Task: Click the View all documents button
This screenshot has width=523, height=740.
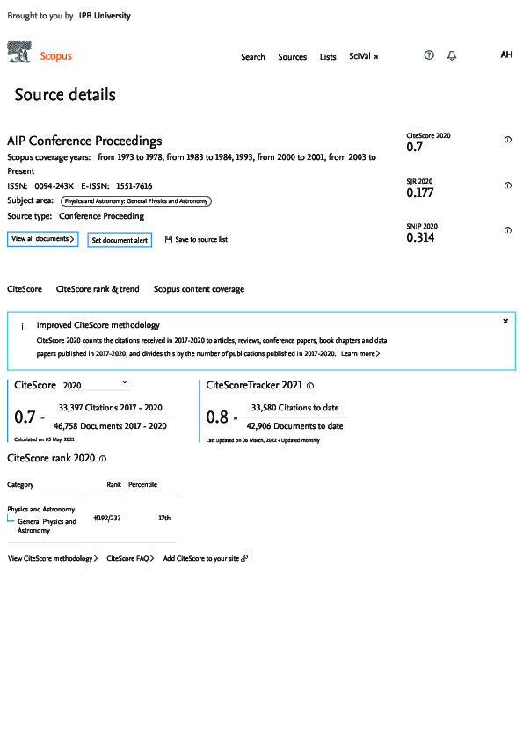Action: click(43, 239)
